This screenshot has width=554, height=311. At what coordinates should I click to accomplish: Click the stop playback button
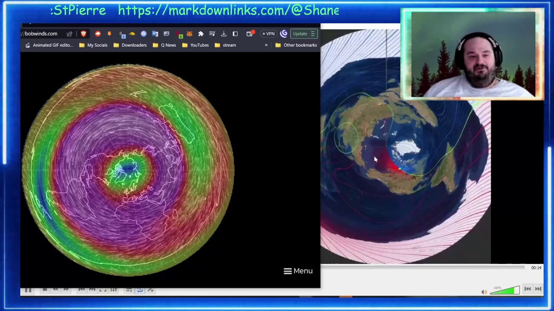(x=45, y=290)
